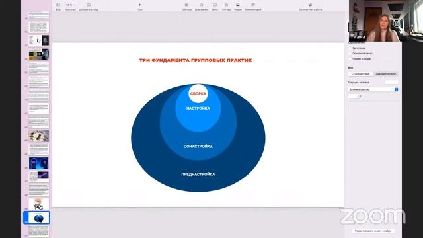
Task: Click Тиана's Zoom video thumbnail
Action: pyautogui.click(x=386, y=20)
